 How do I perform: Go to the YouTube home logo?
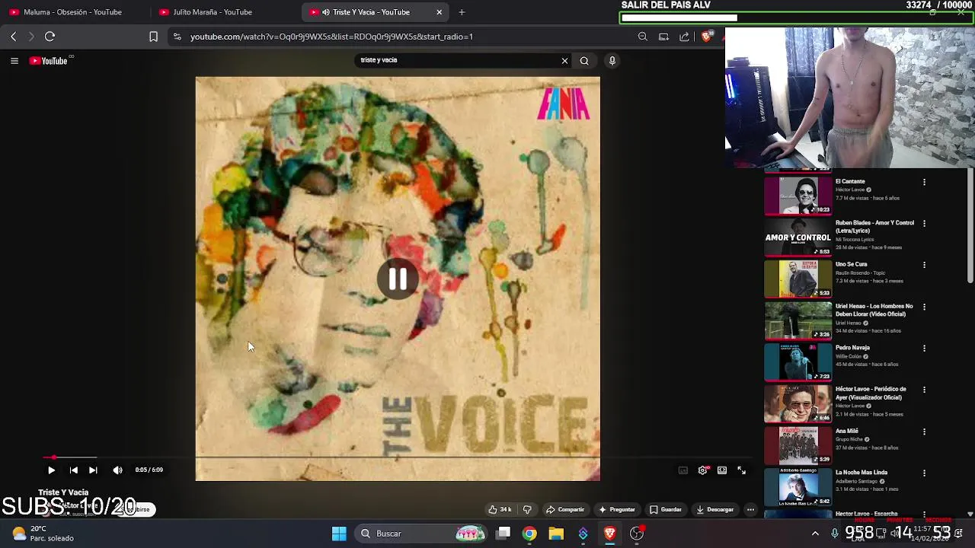click(49, 61)
